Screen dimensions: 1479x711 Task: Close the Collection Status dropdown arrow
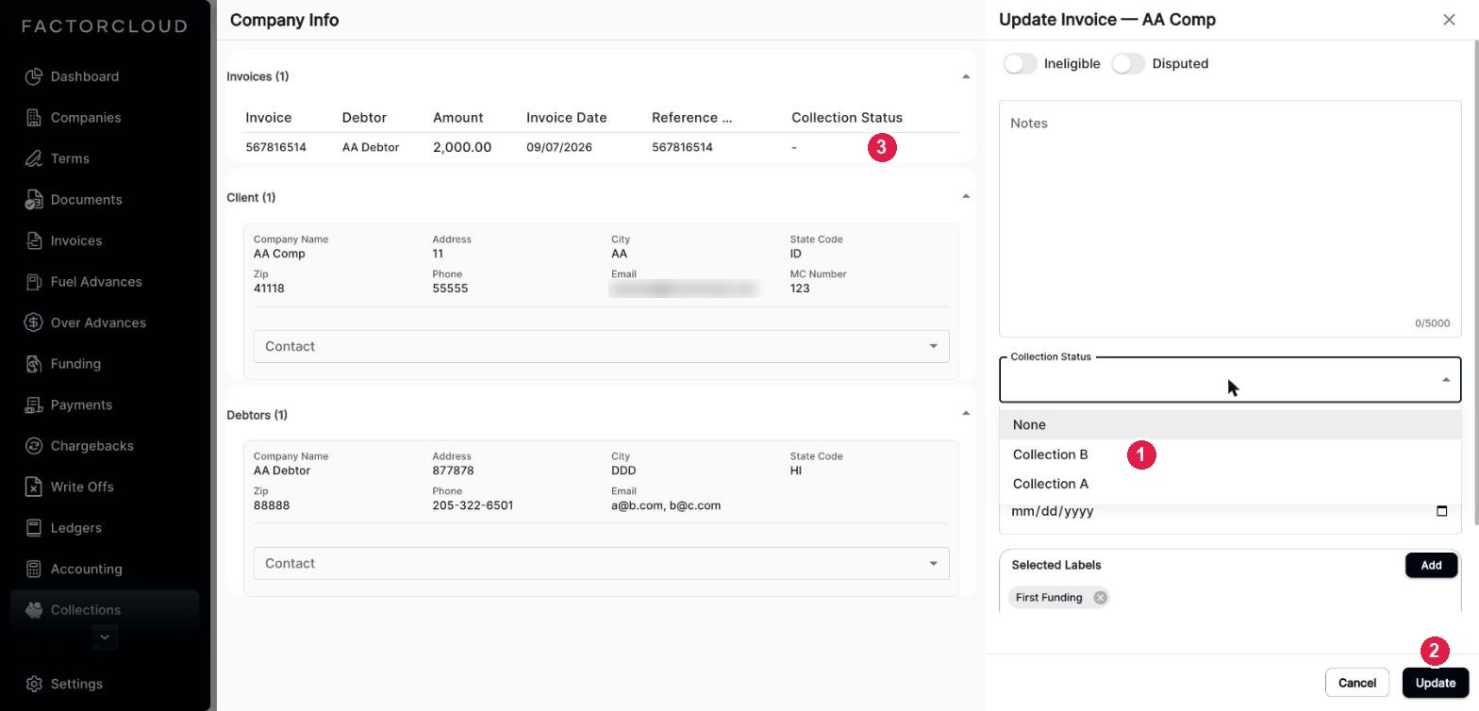1445,380
